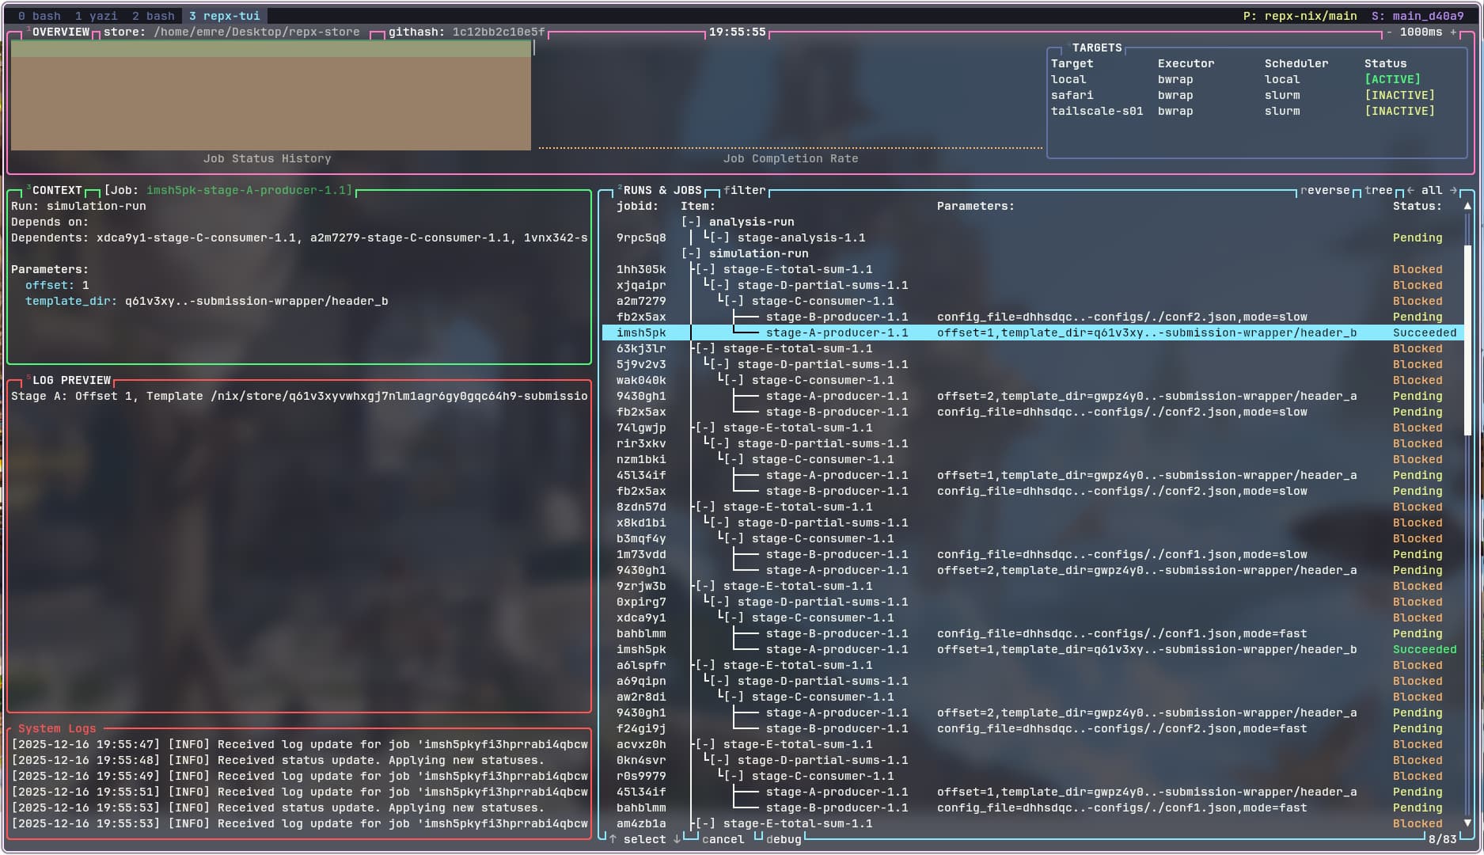Switch to the '0 bash' terminal tab
Viewport: 1484px width, 855px height.
pos(40,16)
